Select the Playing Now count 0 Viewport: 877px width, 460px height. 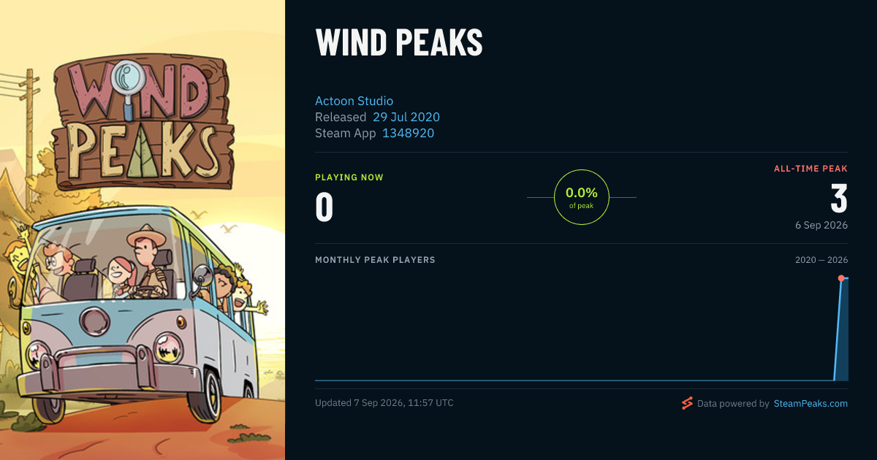(324, 207)
